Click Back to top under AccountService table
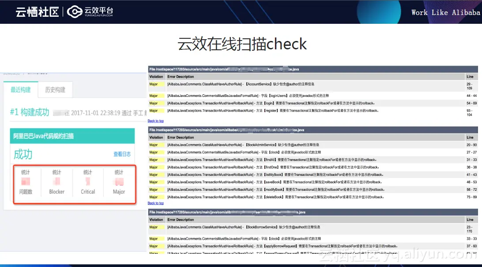 [155, 121]
